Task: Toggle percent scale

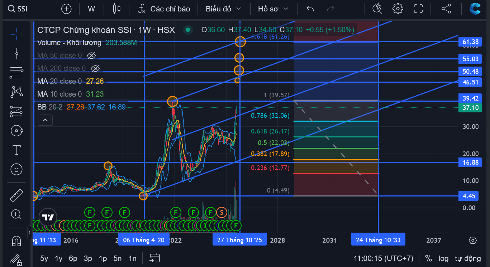Action: (428, 258)
